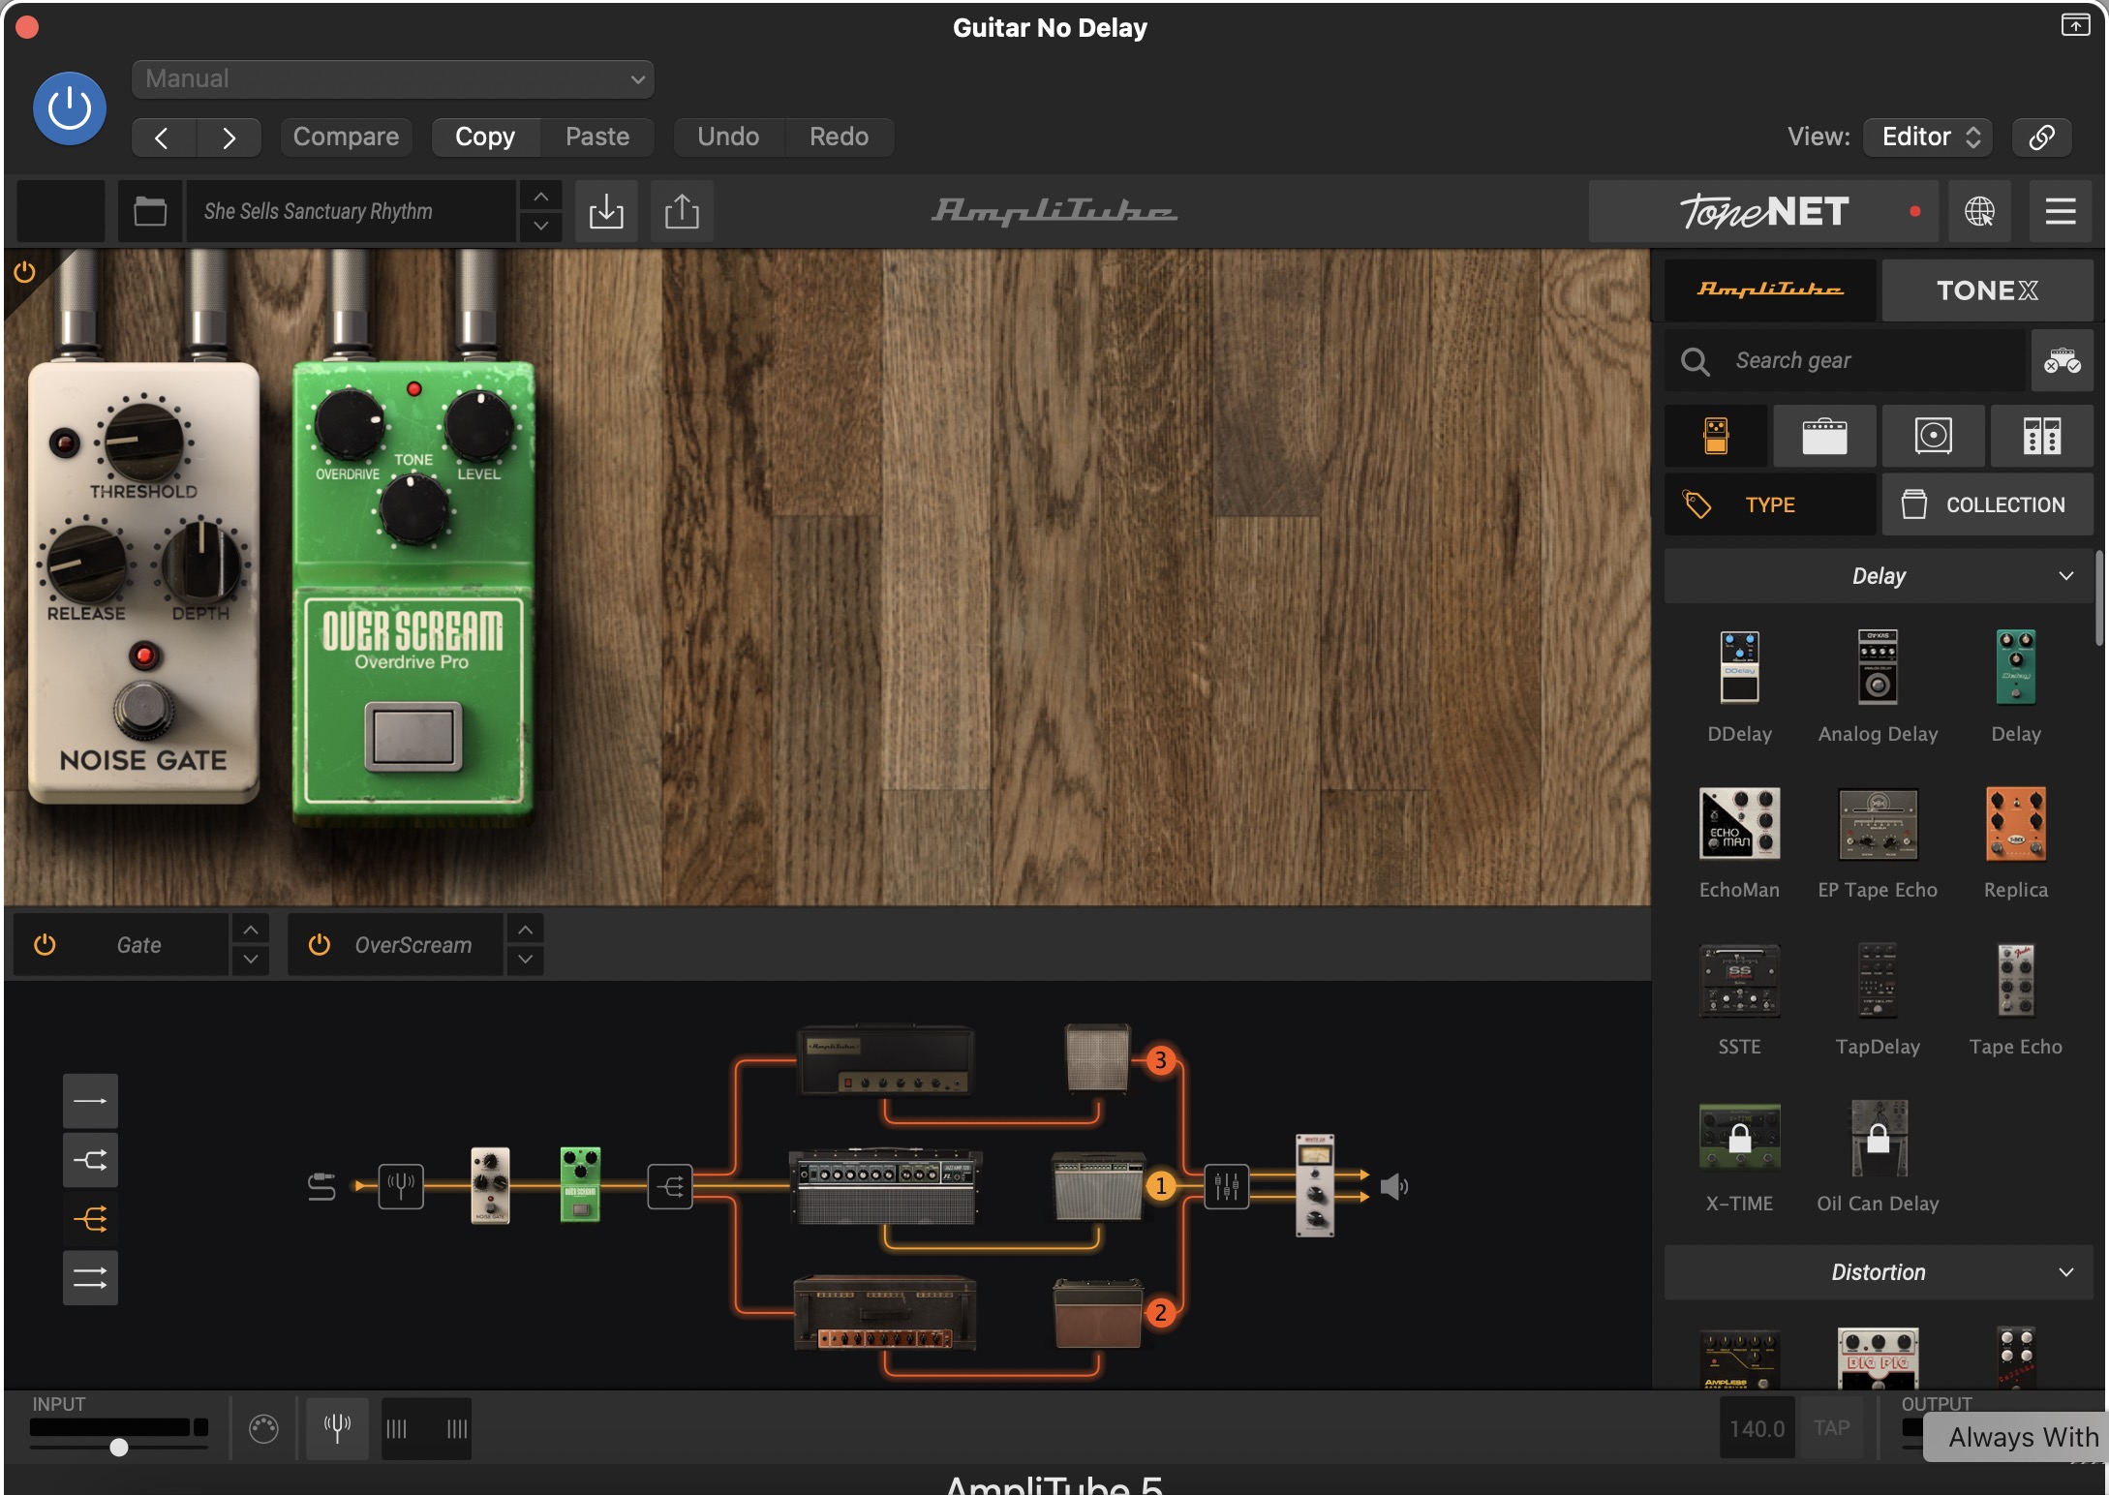The image size is (2109, 1495).
Task: Click the Search gear field
Action: (1845, 360)
